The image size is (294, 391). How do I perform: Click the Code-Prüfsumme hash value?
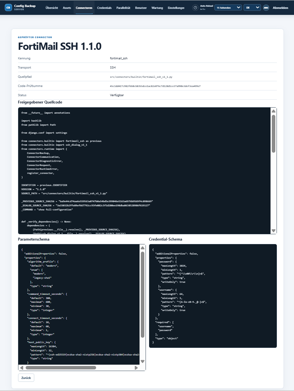(155, 86)
